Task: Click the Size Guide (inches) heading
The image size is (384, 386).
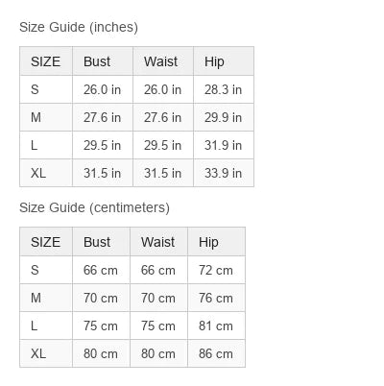Action: (x=79, y=27)
